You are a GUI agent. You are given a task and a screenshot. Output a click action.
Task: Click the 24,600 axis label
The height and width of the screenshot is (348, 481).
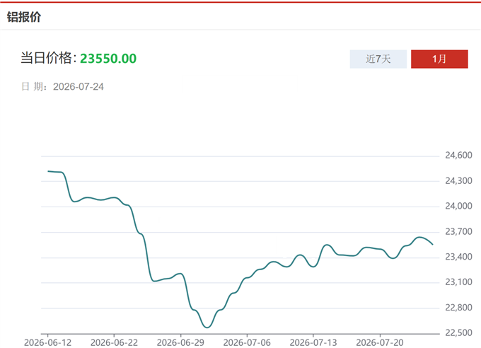(x=458, y=156)
